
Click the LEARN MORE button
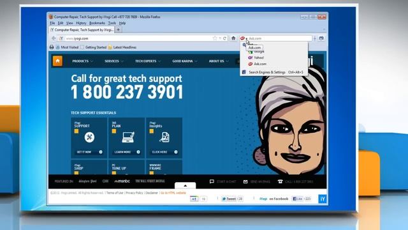coord(127,152)
